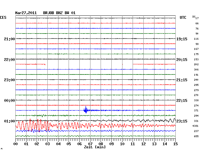Screen dimensions: 200x152
Task: Select the DC value 202
Action: [196, 64]
